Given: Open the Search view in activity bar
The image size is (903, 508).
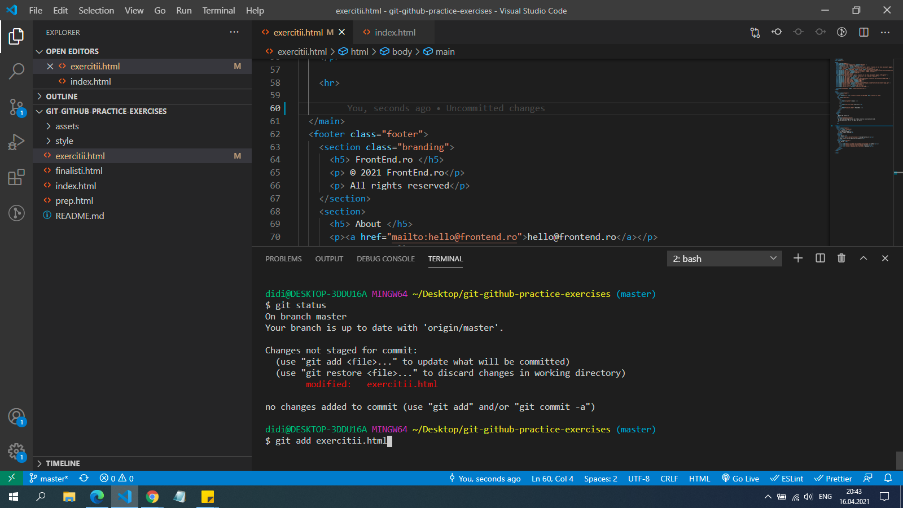Looking at the screenshot, I should [x=16, y=71].
